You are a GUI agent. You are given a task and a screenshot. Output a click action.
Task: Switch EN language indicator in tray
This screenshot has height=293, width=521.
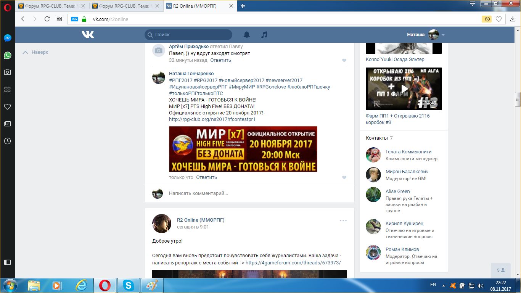[x=433, y=285]
